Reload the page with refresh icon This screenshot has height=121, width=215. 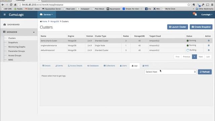11,5
